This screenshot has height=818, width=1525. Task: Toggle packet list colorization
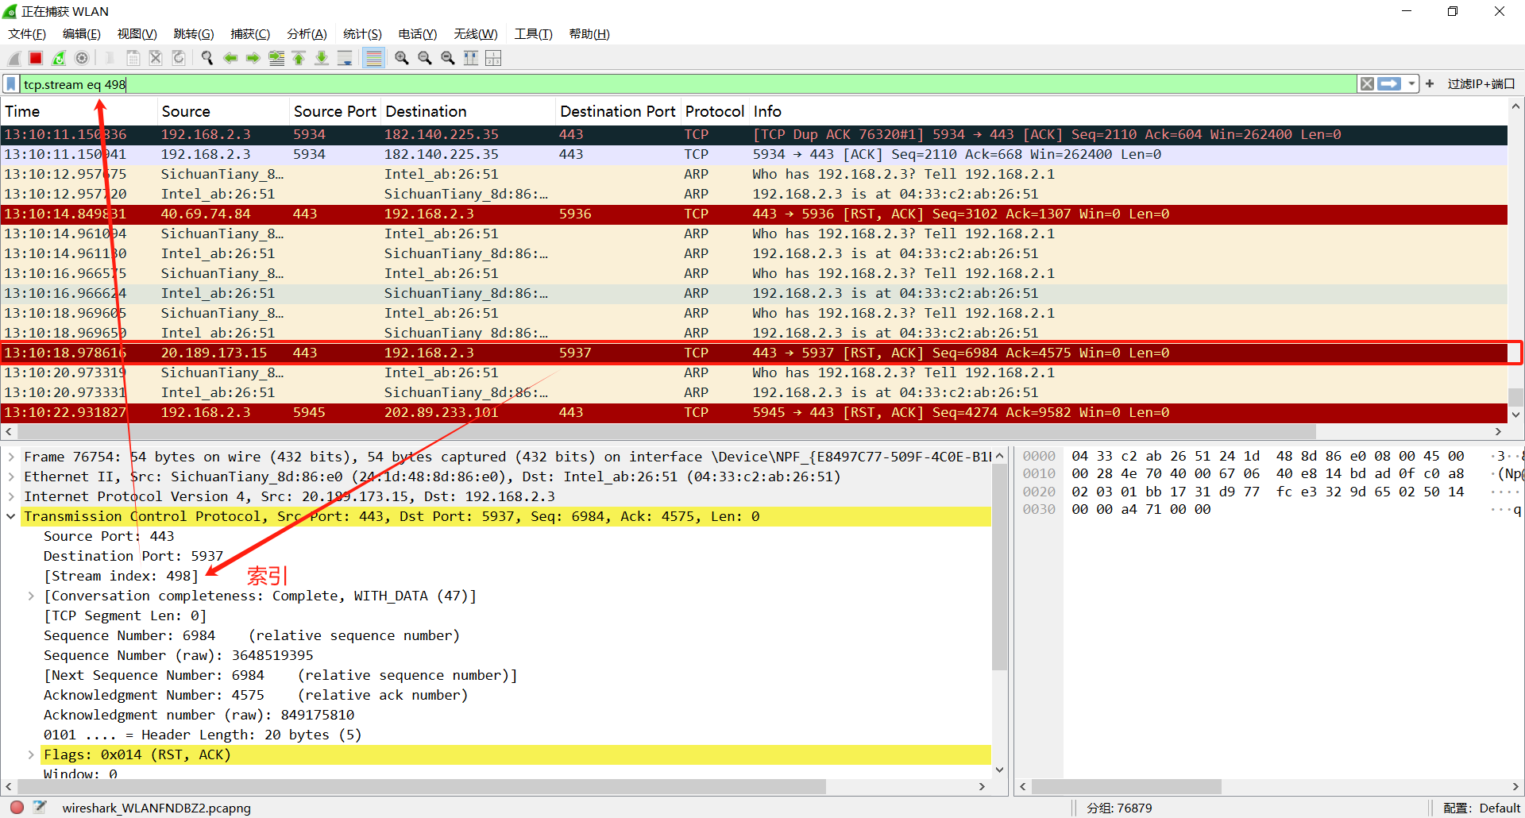click(x=373, y=58)
